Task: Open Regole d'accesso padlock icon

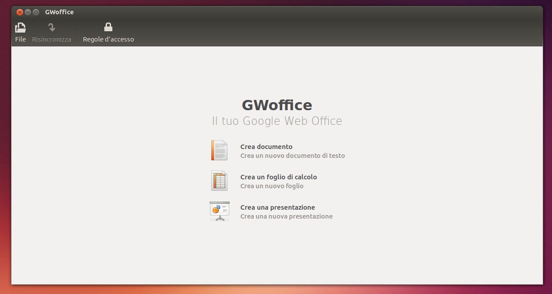Action: [x=108, y=27]
